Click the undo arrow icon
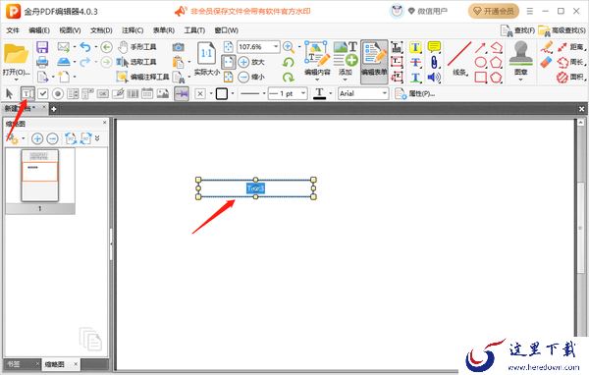This screenshot has width=589, height=375. tap(85, 47)
